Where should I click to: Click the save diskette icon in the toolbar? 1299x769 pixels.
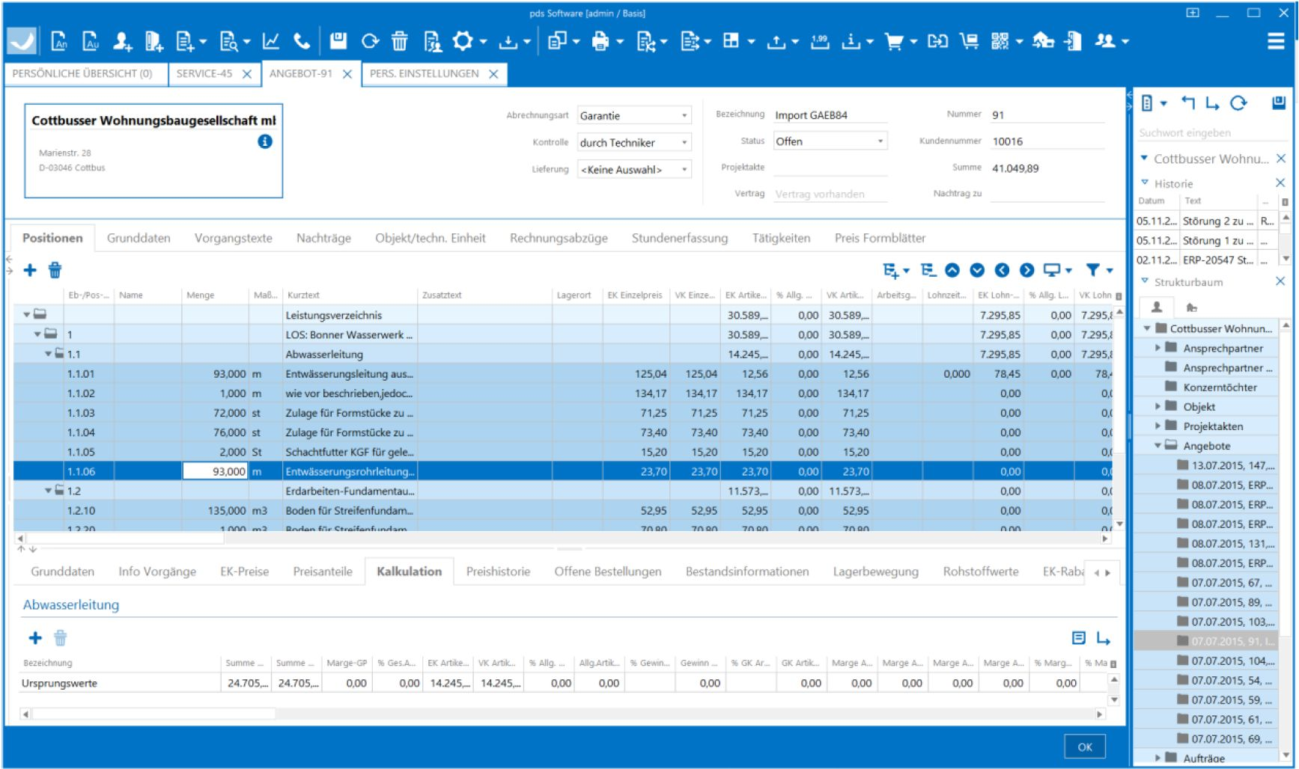(x=337, y=41)
